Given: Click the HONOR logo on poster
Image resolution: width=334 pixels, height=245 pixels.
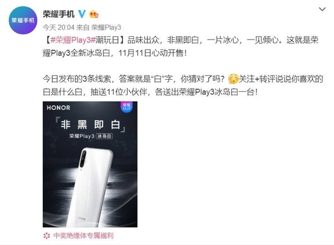Looking at the screenshot, I should pos(58,107).
